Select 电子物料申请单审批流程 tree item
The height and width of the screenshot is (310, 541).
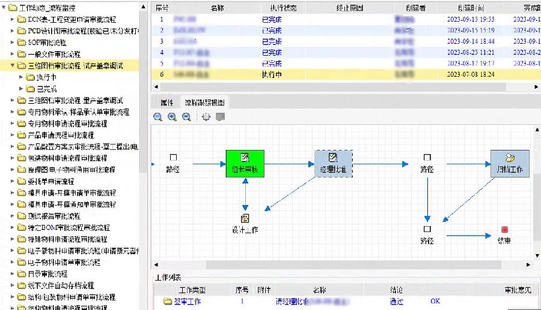[64, 262]
